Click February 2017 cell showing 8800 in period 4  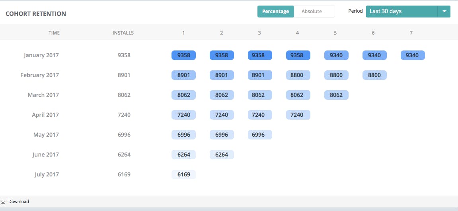click(298, 75)
